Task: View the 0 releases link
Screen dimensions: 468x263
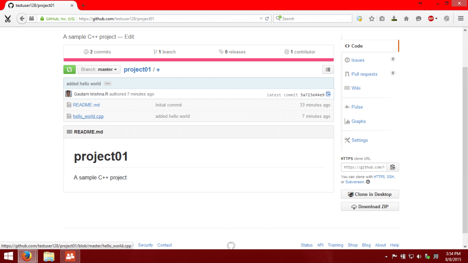Action: 232,52
